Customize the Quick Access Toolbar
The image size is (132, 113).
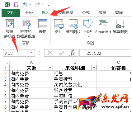(48, 5)
